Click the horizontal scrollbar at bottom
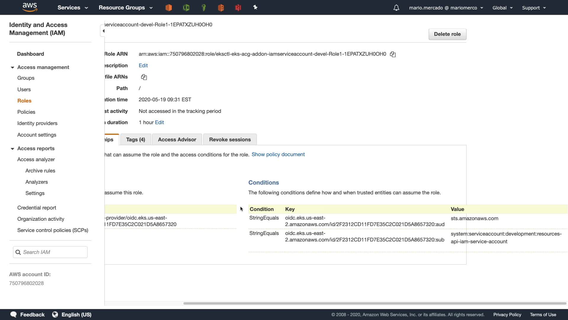 (x=374, y=303)
